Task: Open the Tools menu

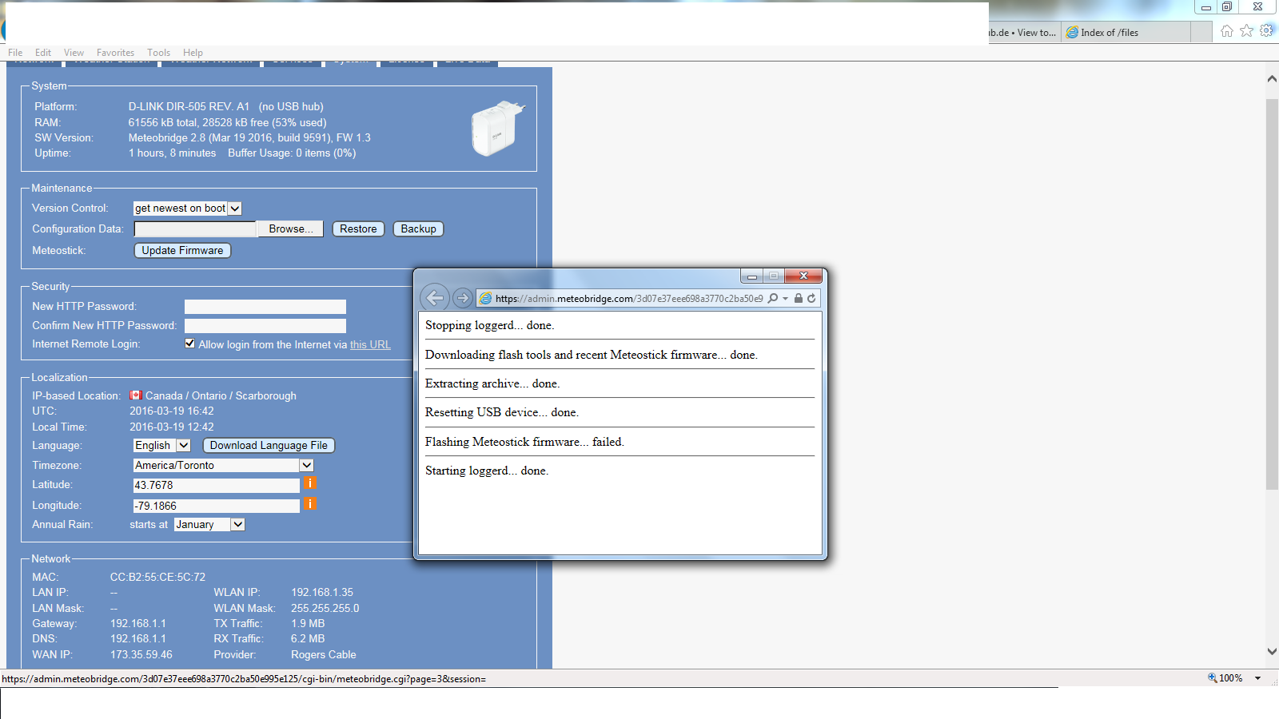Action: coord(158,53)
